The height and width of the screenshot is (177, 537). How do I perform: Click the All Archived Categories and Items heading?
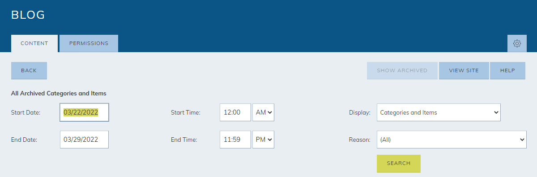59,93
